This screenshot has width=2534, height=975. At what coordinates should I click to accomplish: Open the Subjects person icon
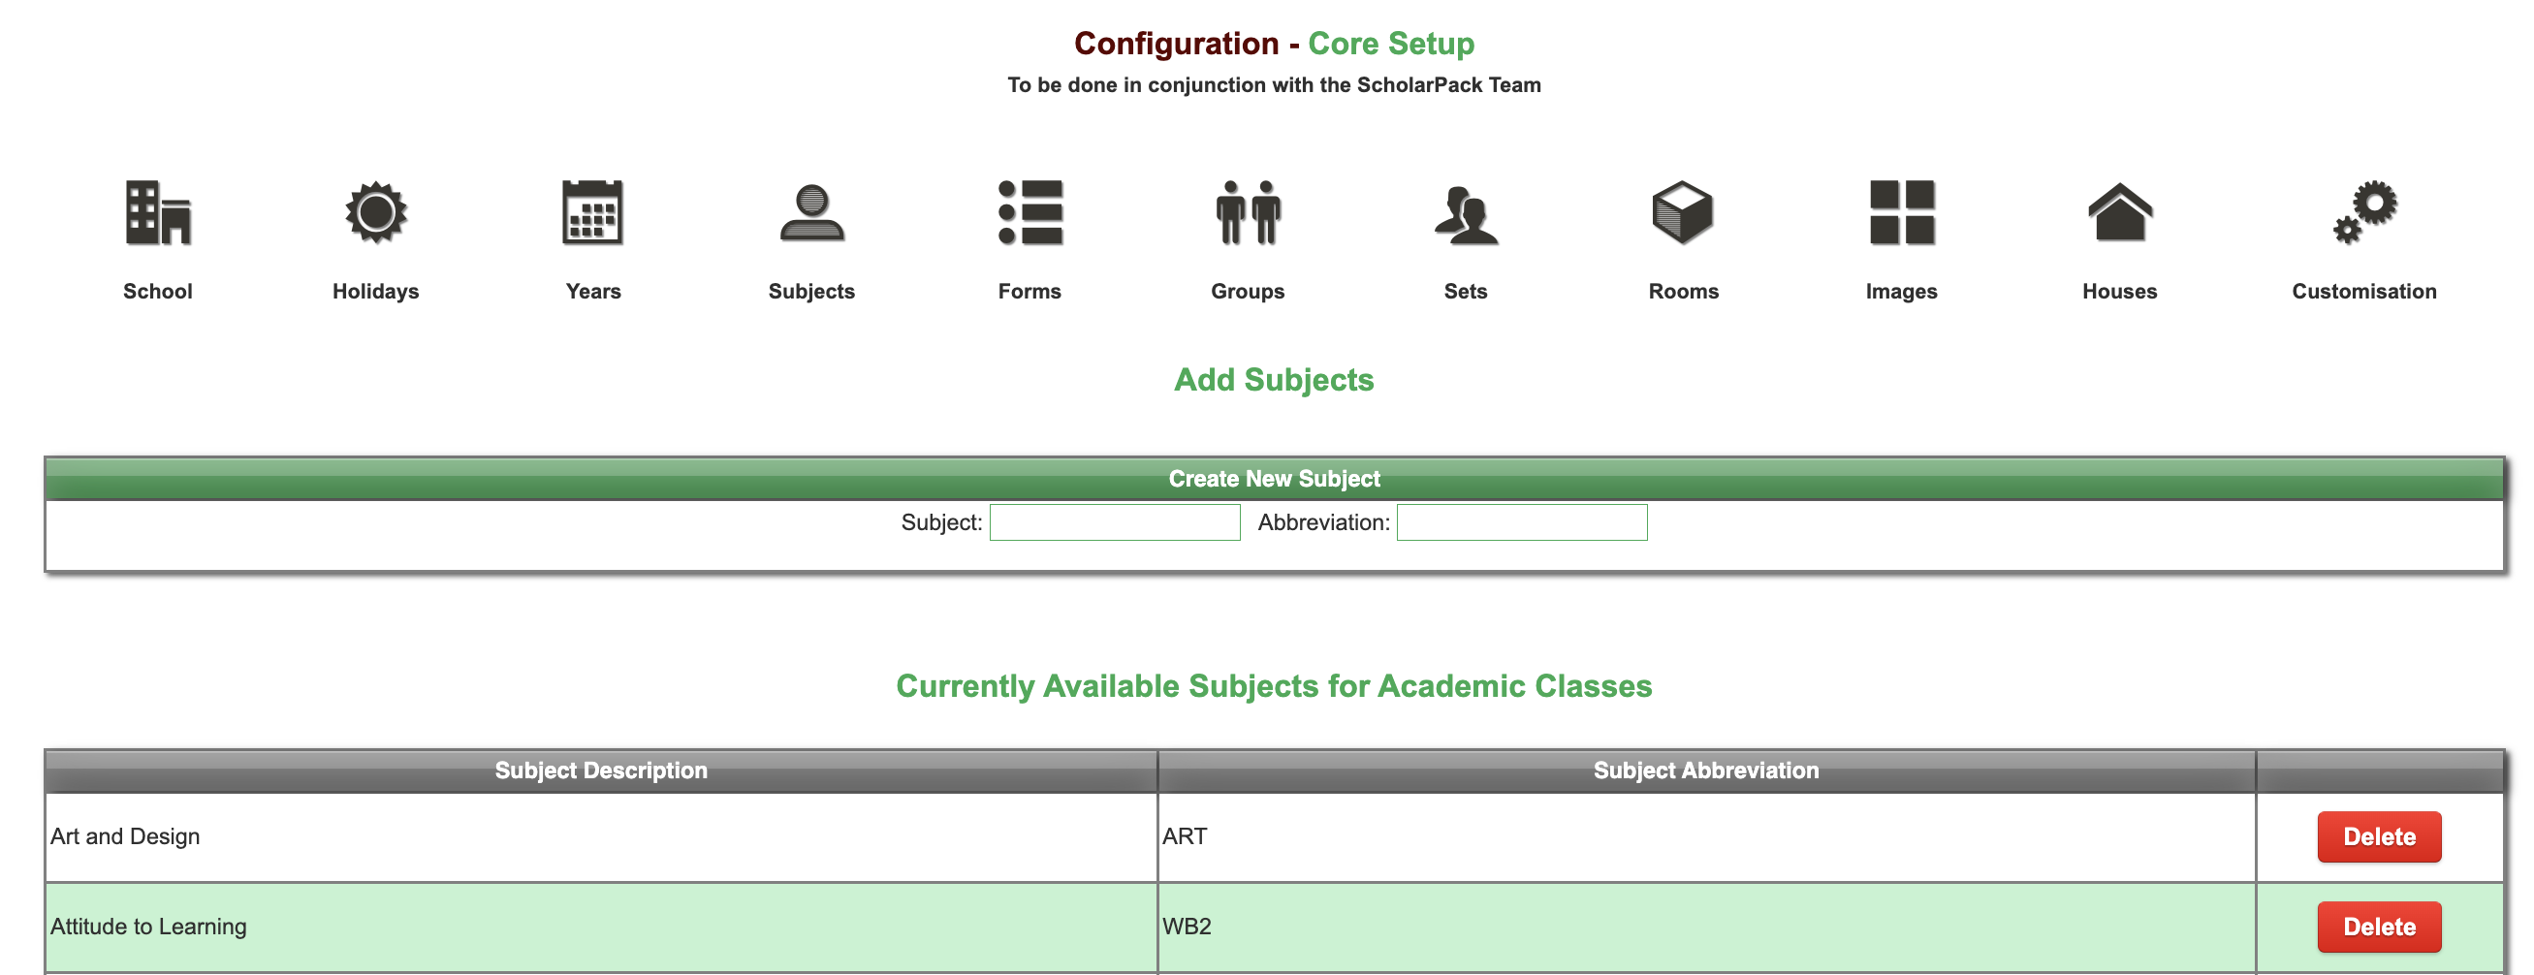pos(811,212)
